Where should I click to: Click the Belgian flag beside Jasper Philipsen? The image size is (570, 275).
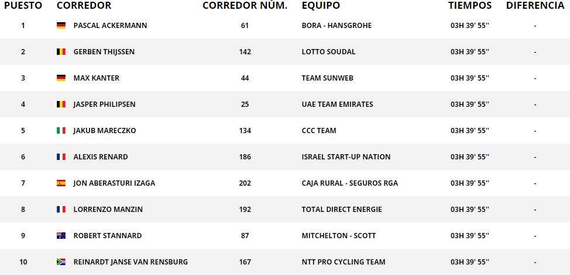point(61,104)
